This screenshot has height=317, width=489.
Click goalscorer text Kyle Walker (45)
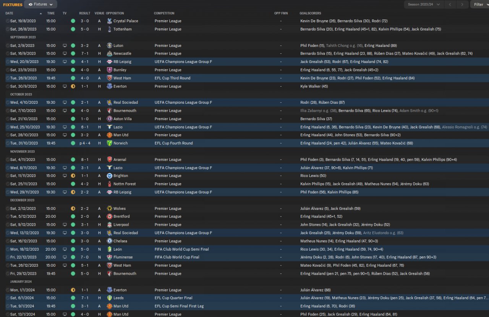coord(314,86)
